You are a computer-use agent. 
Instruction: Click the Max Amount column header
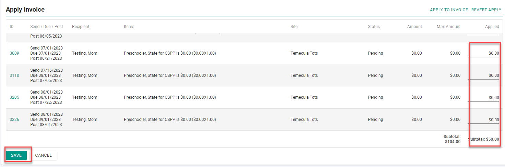[449, 27]
